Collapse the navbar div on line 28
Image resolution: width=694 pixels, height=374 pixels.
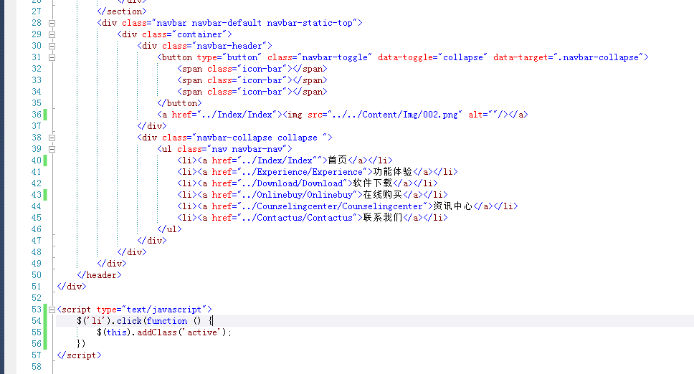tap(52, 23)
